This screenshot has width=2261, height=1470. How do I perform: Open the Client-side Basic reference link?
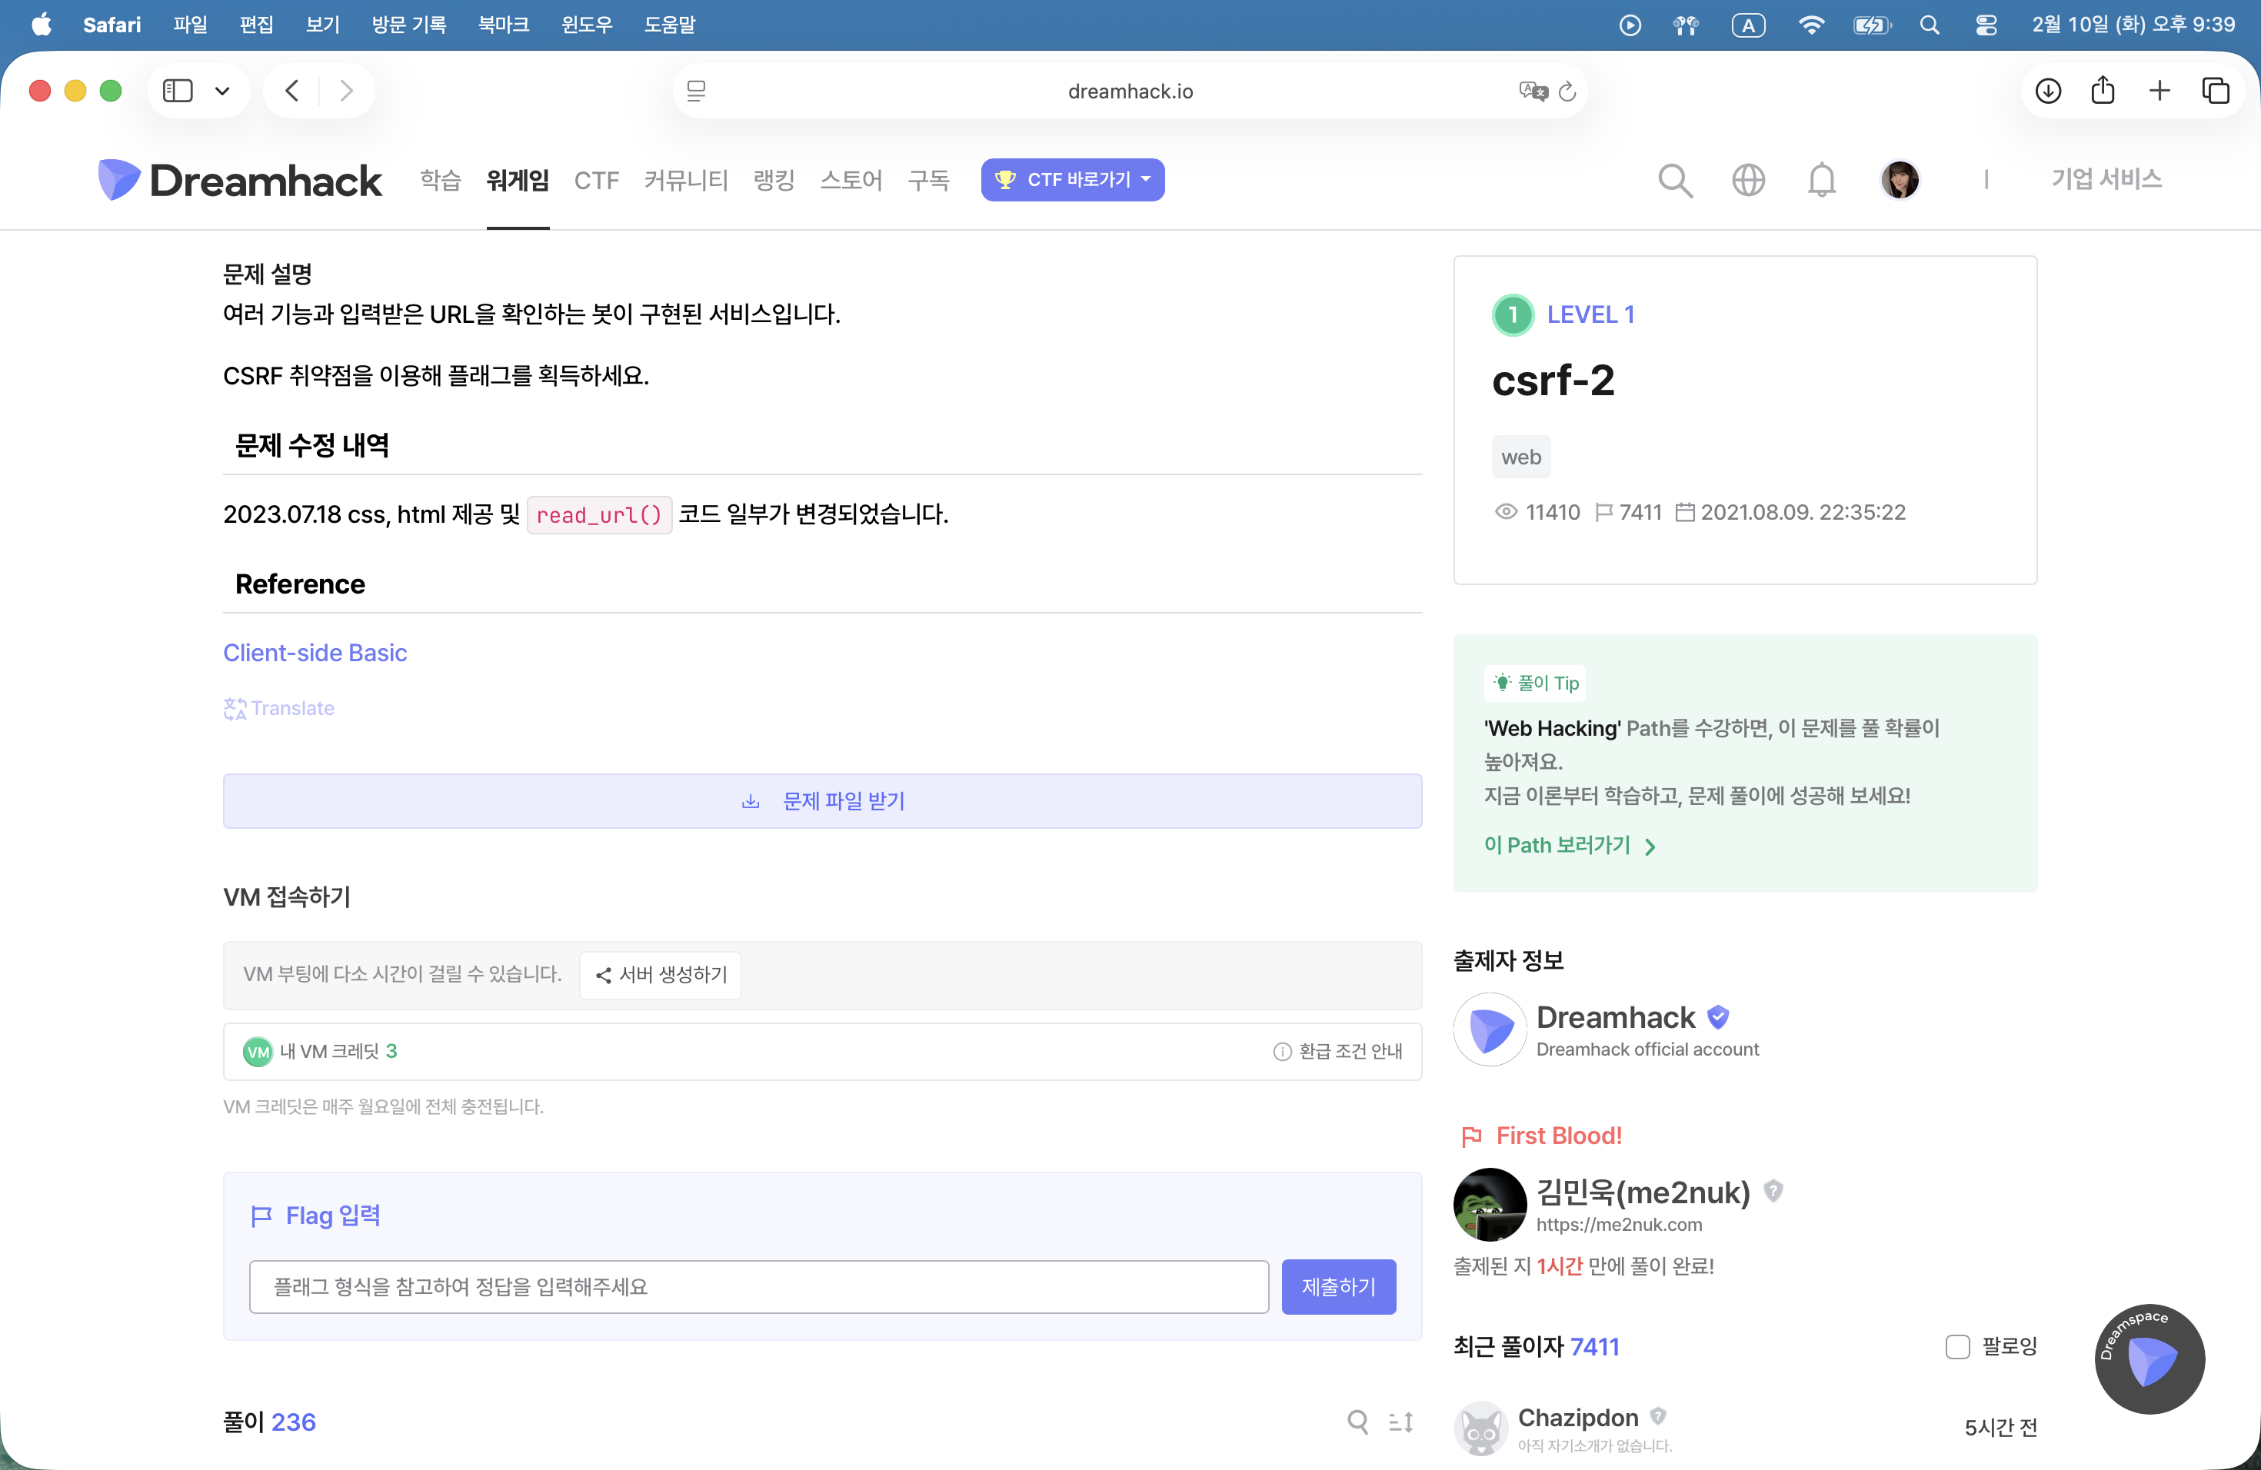pos(315,654)
